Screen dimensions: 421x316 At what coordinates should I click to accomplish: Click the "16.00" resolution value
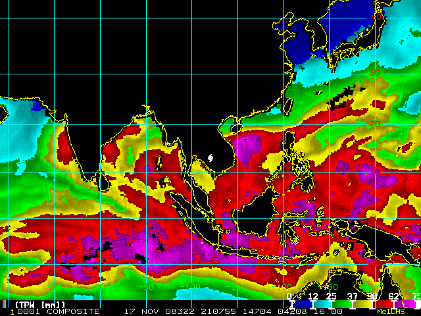coord(328,311)
